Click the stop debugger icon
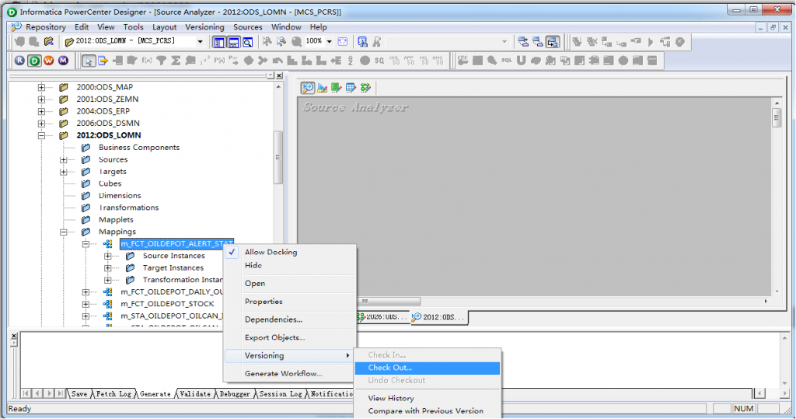This screenshot has height=419, width=796. [x=680, y=42]
